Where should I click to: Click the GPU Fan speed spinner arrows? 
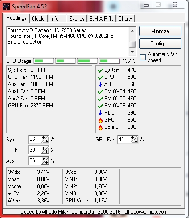(134, 140)
